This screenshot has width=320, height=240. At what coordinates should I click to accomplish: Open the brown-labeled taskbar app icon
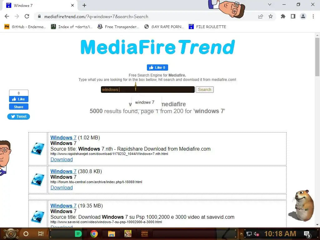pyautogui.click(x=145, y=234)
